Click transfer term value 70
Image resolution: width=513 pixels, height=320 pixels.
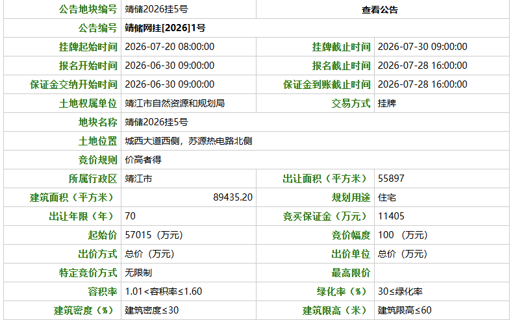pos(130,216)
